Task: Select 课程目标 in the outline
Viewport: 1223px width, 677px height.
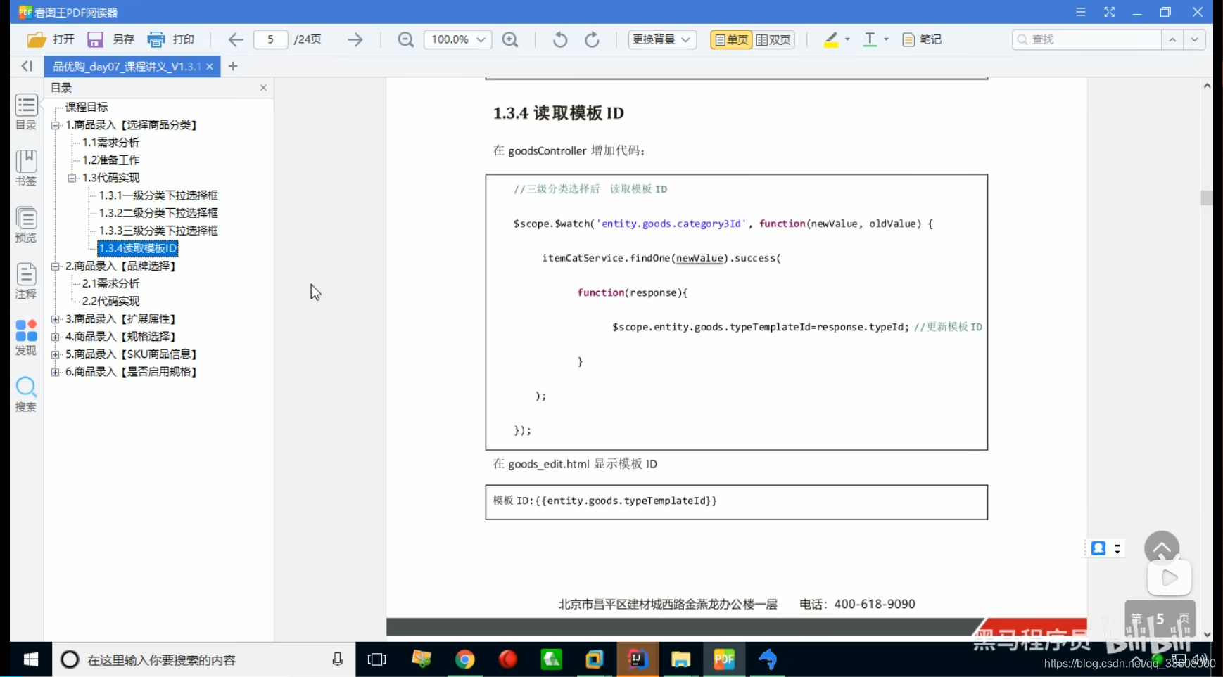Action: pos(87,107)
